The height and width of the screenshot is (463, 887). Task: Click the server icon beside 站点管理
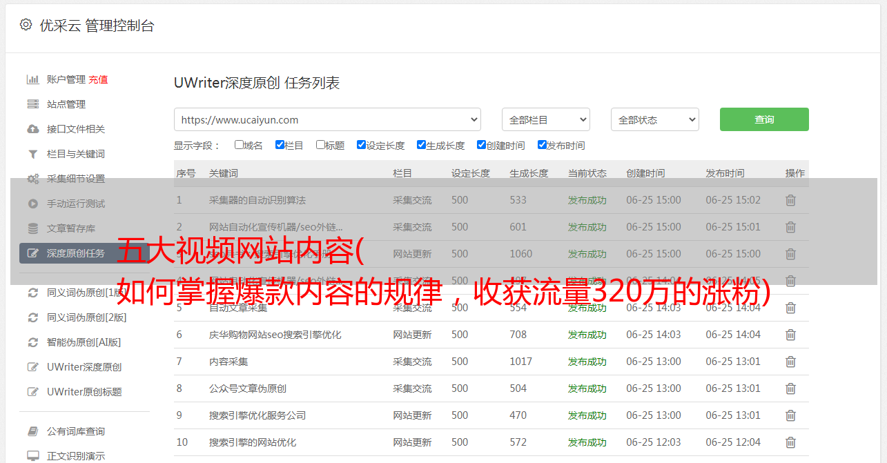[32, 104]
